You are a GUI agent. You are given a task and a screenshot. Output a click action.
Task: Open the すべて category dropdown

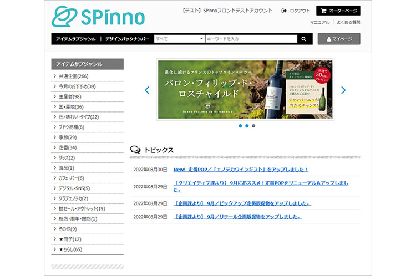180,39
